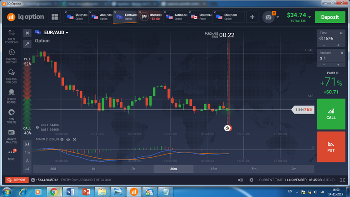Click the Profit info icon

[337, 73]
